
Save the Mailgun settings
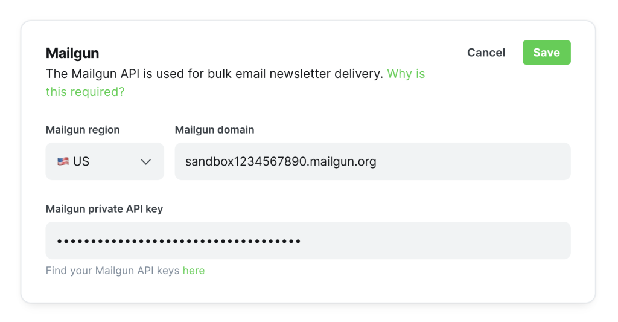point(546,53)
